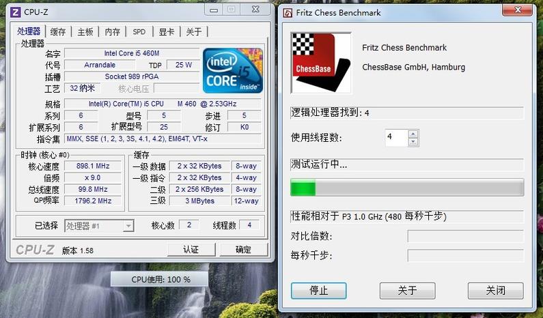Click the 版本 1.58 version text
543x318 pixels.
pos(78,250)
